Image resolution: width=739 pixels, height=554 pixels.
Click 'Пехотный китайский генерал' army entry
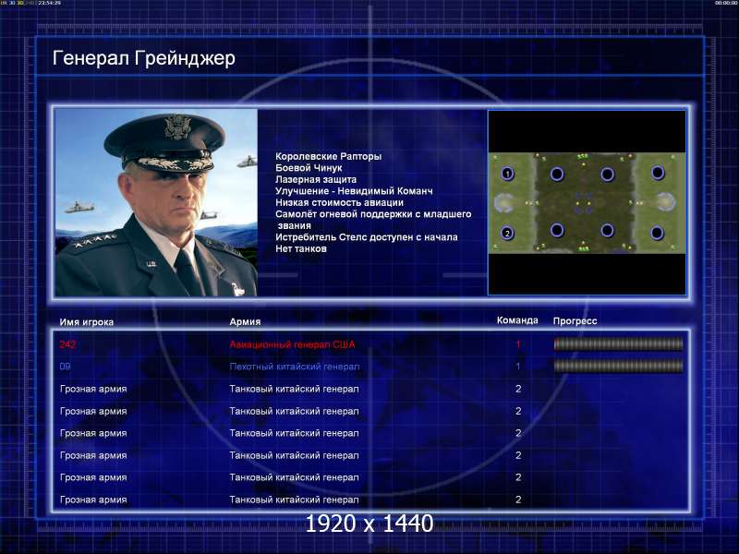click(x=295, y=367)
